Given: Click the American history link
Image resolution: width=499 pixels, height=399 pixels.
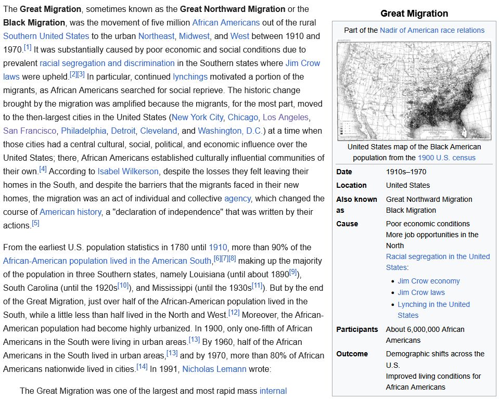Looking at the screenshot, I should (70, 212).
